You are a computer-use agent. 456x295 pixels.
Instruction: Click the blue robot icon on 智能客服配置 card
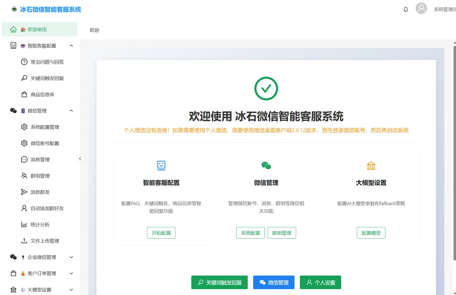(x=161, y=166)
